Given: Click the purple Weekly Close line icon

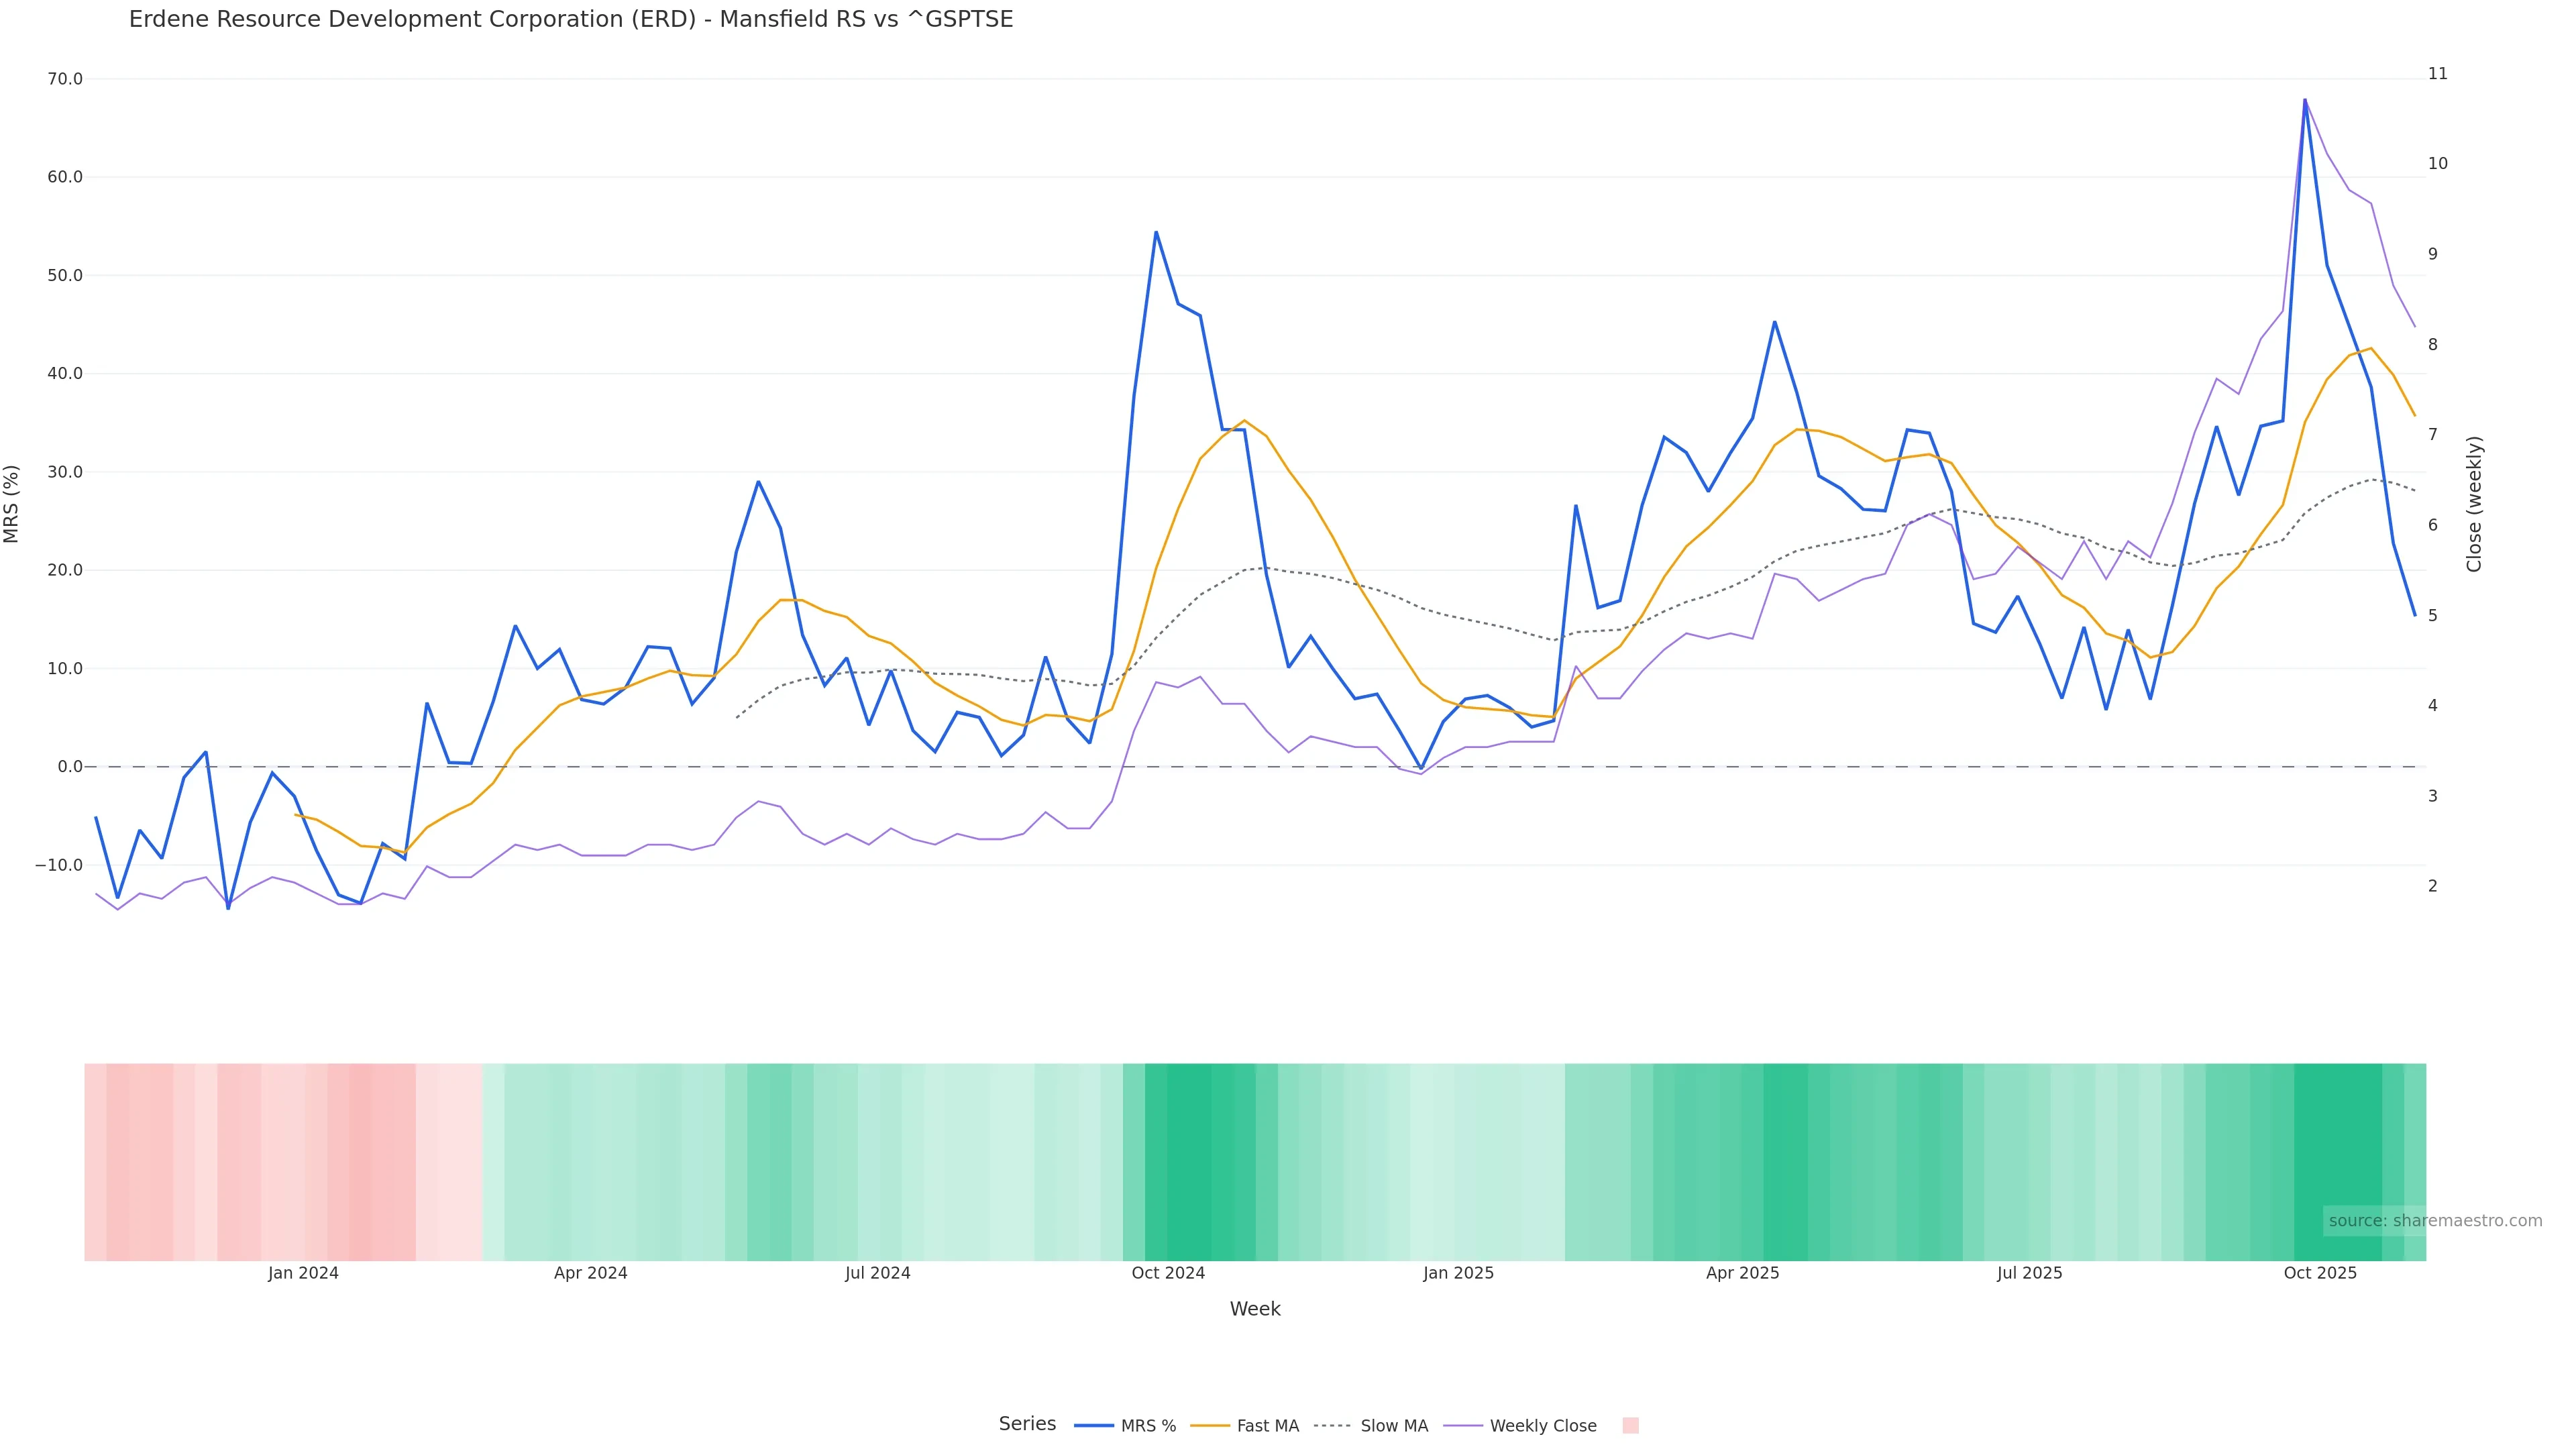Looking at the screenshot, I should 1463,1426.
